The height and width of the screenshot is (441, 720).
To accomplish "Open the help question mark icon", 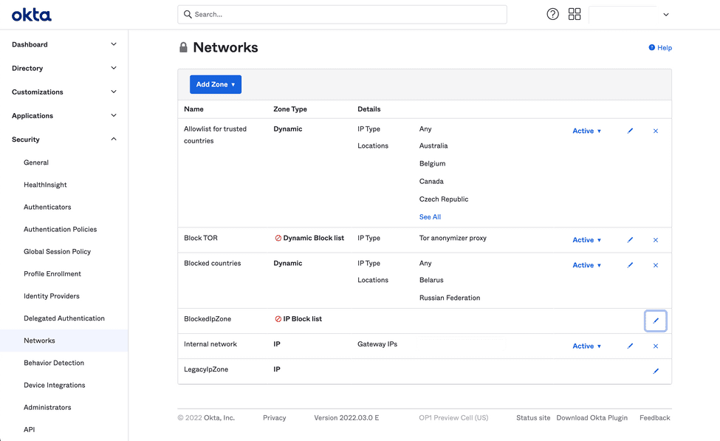I will point(552,14).
